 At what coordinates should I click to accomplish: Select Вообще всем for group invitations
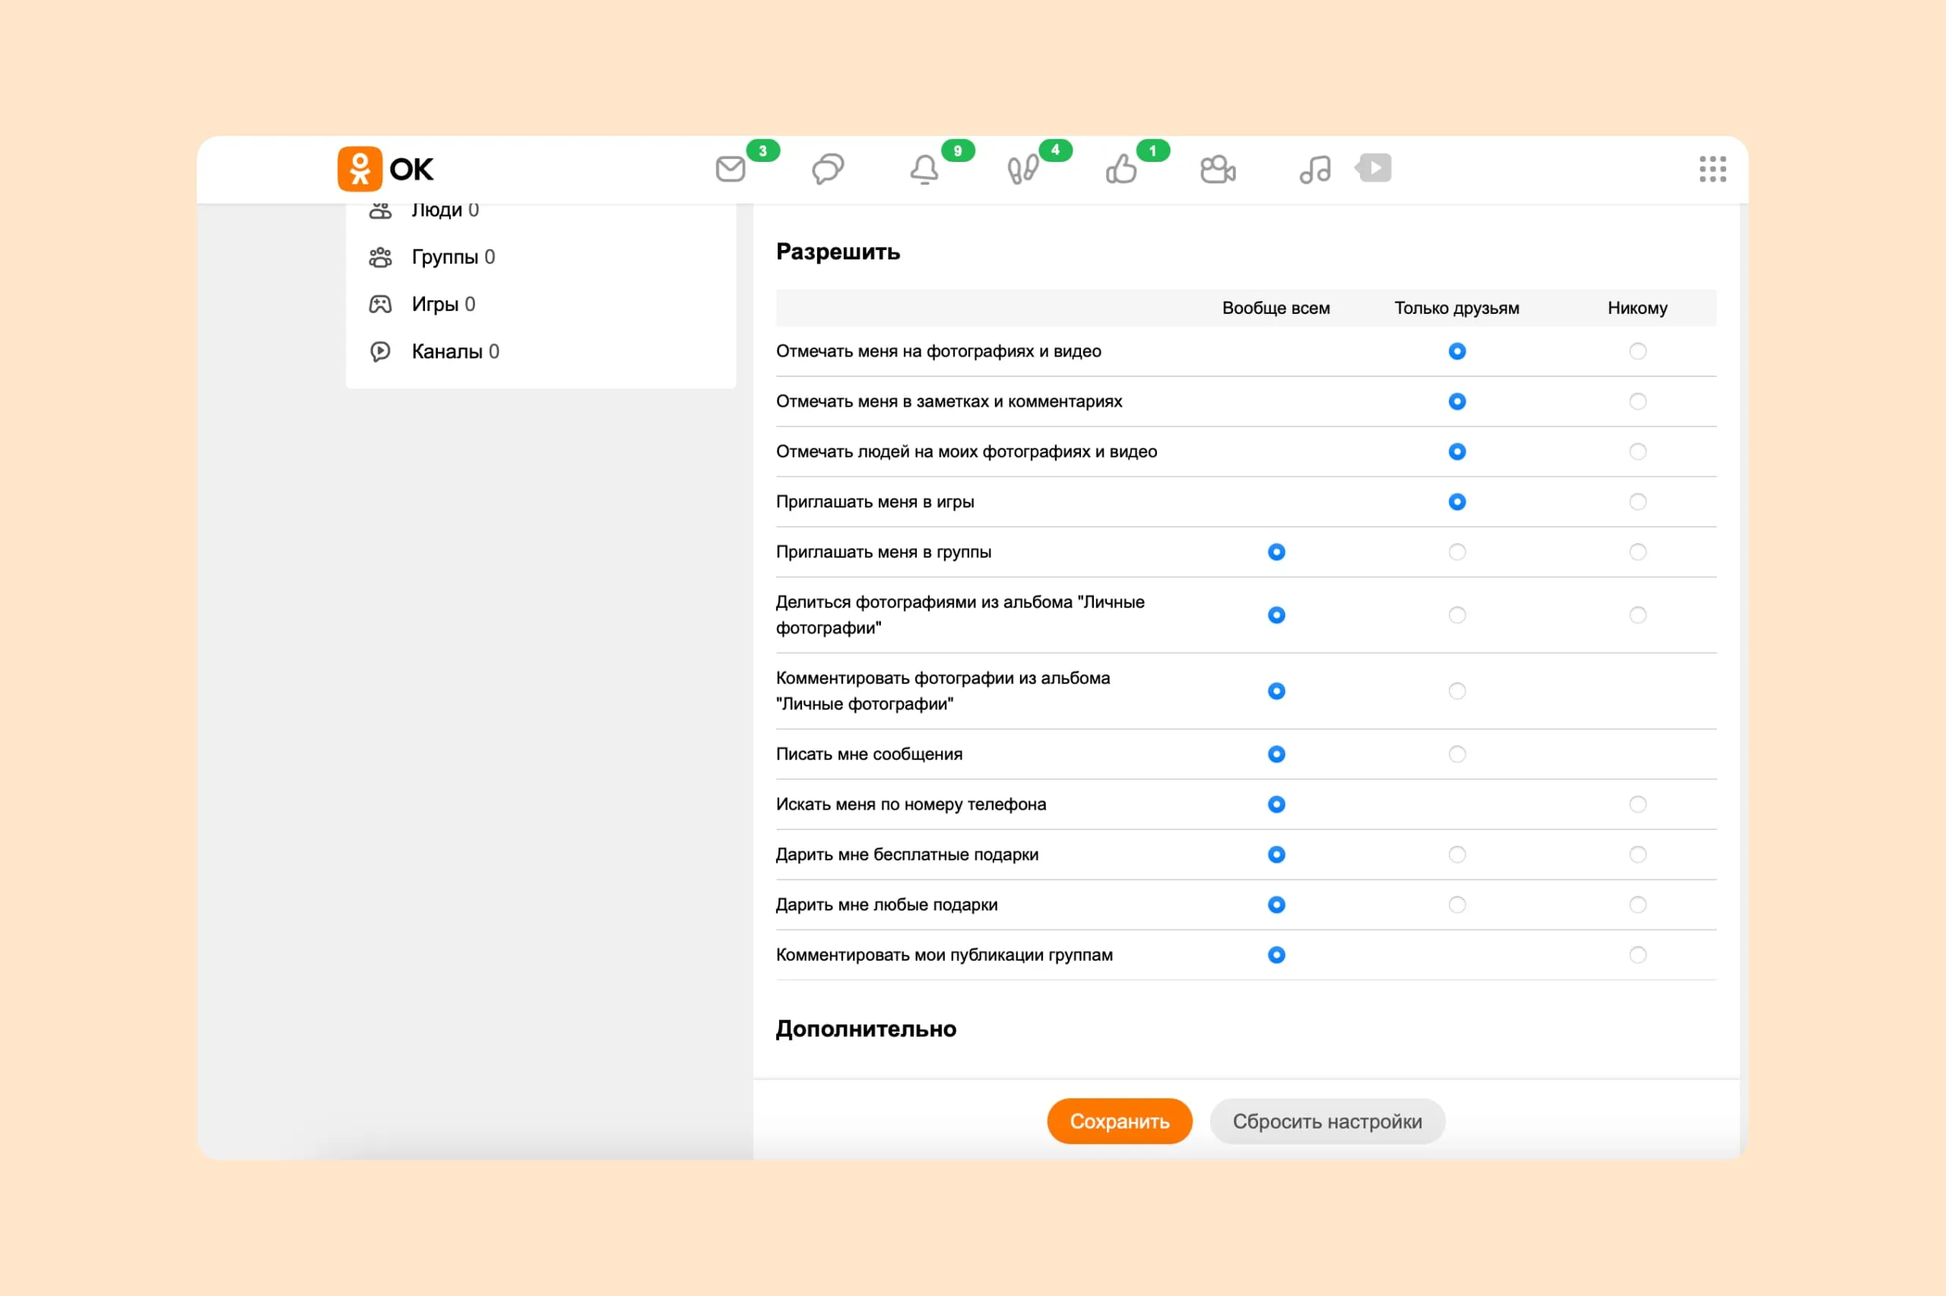(1276, 552)
